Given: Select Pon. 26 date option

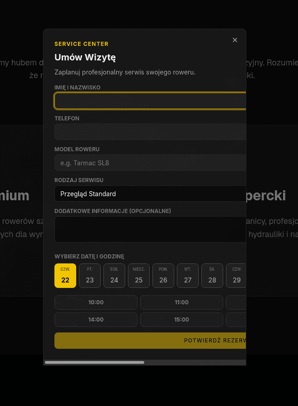Looking at the screenshot, I should coord(163,276).
